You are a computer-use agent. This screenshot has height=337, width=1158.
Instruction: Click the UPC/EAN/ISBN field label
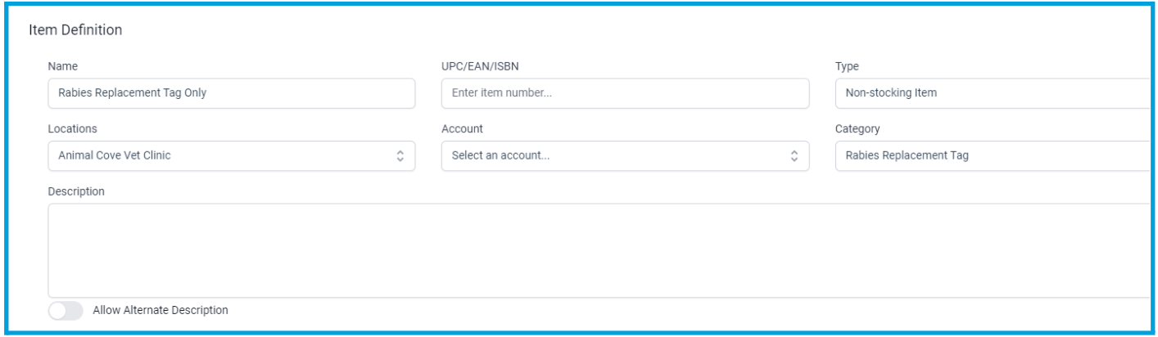tap(478, 65)
